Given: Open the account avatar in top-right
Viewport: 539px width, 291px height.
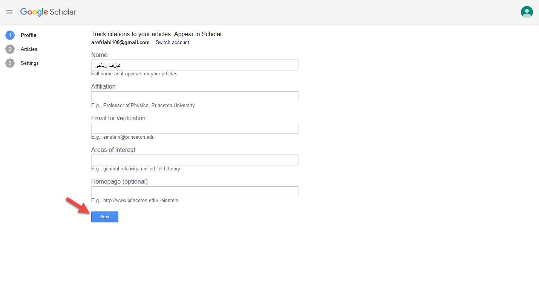Looking at the screenshot, I should (x=527, y=12).
